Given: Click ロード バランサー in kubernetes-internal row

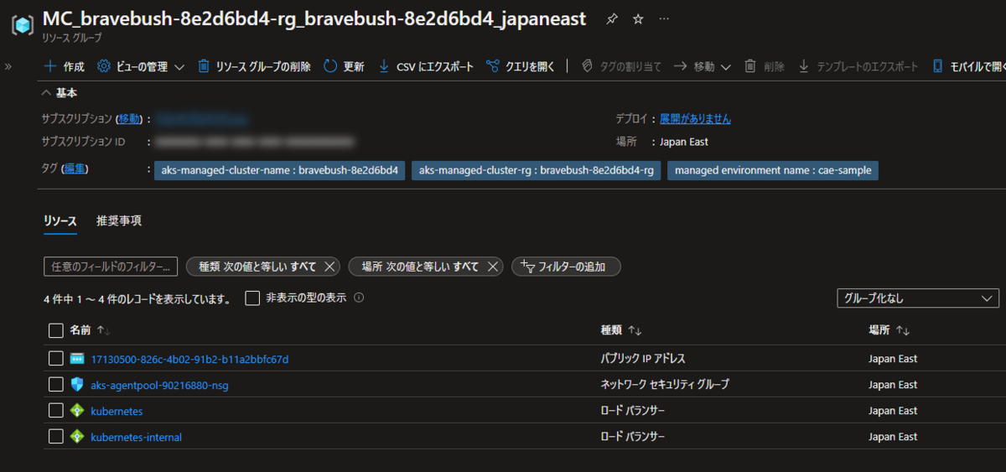Looking at the screenshot, I should [x=633, y=437].
